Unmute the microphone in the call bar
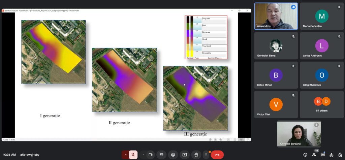Viewport: 345px width, 160px height. (x=133, y=155)
